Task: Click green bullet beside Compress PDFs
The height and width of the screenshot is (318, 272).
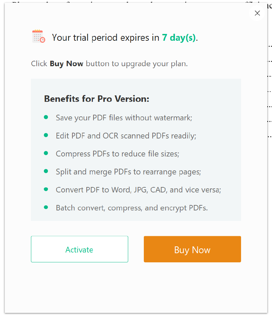Action: pyautogui.click(x=46, y=153)
